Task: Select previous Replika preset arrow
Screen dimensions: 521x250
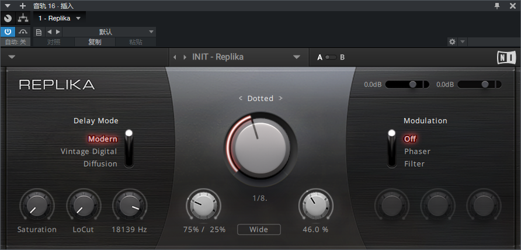Action: coord(175,57)
